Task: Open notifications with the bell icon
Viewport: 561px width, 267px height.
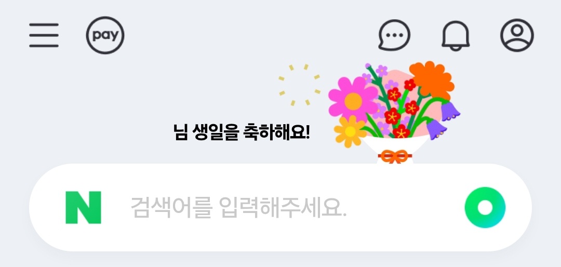Action: 456,36
